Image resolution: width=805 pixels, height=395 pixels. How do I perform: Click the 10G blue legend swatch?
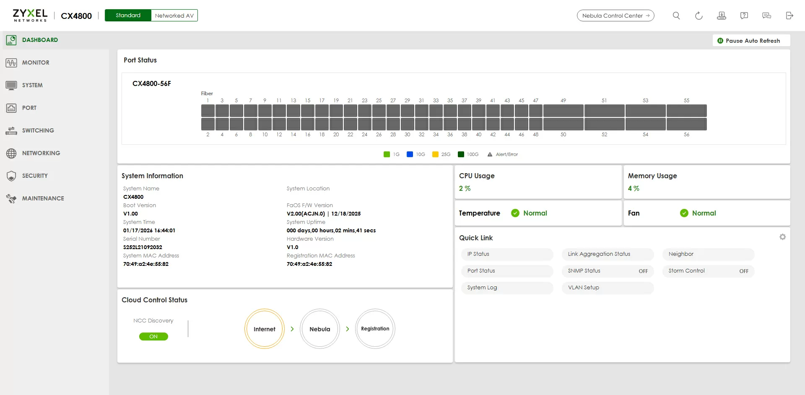pyautogui.click(x=410, y=154)
